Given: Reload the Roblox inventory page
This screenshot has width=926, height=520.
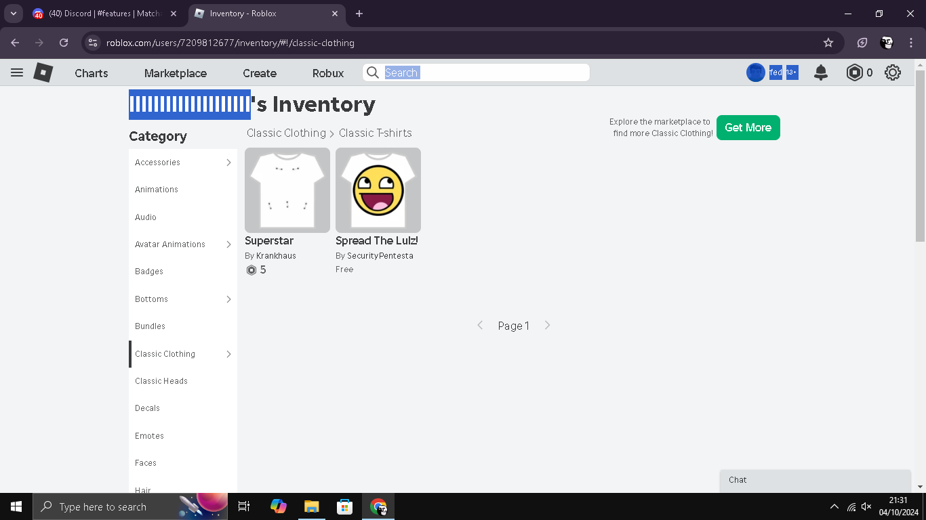Looking at the screenshot, I should [x=64, y=43].
